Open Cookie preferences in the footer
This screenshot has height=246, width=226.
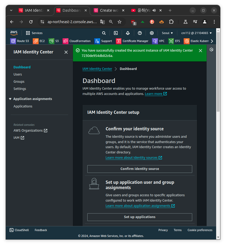coord(200,230)
